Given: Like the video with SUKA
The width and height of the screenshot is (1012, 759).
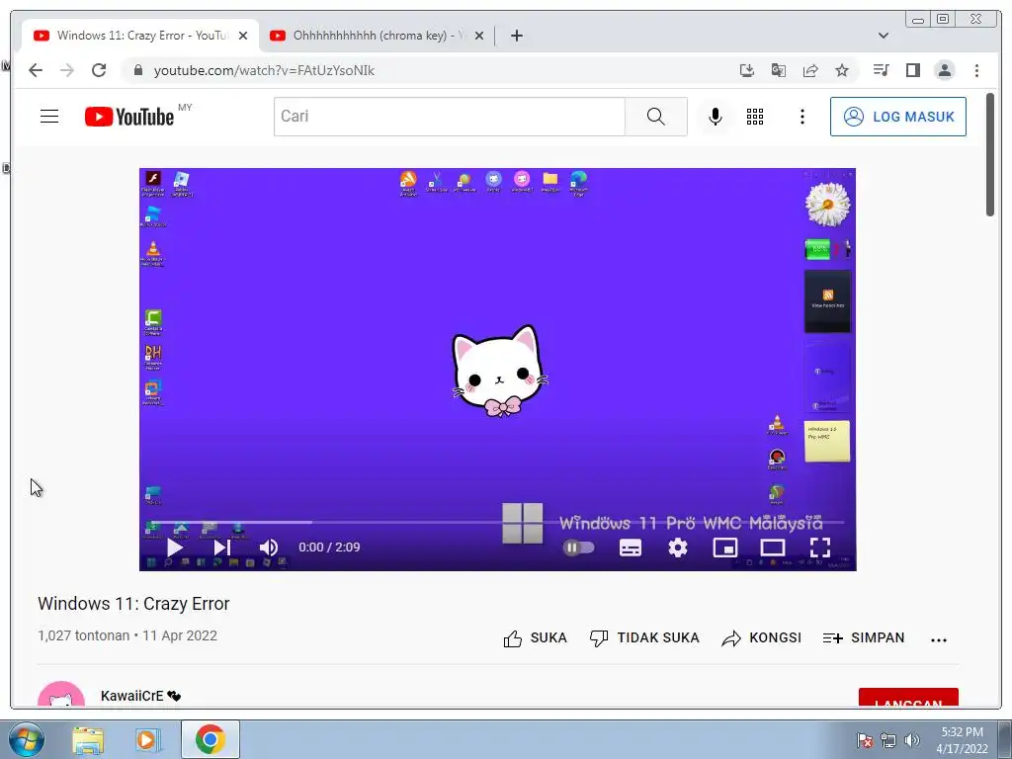Looking at the screenshot, I should [x=535, y=638].
